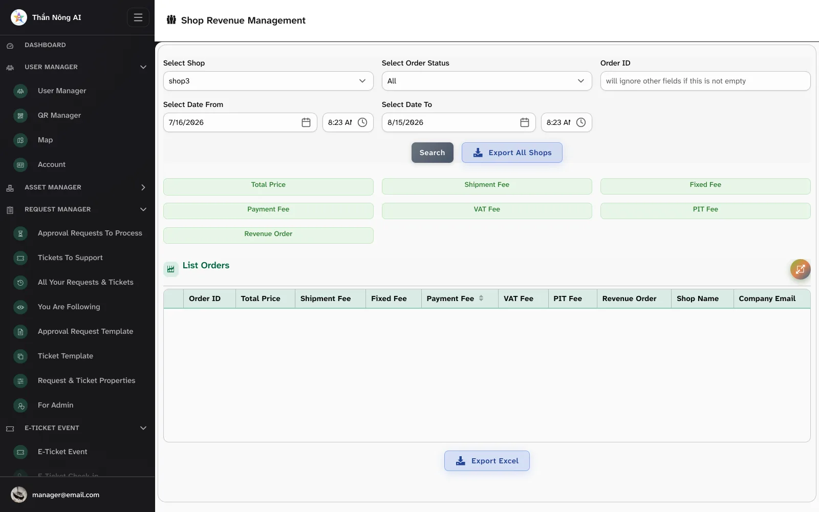
Task: Click the Request Manager clipboard icon
Action: coord(10,210)
